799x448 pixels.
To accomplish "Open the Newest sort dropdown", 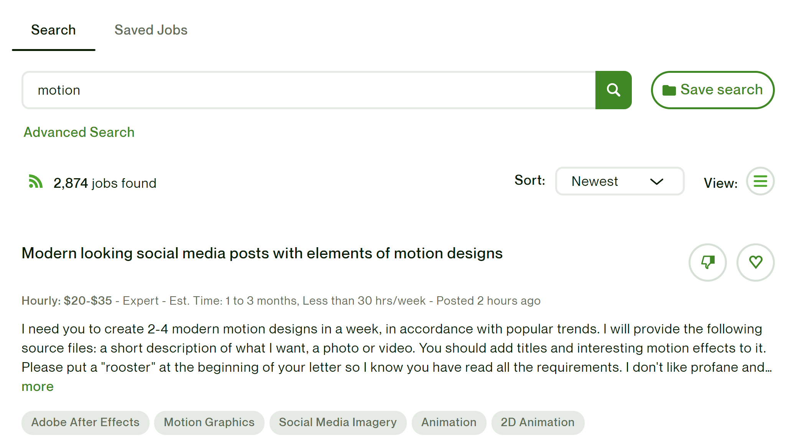I will (x=619, y=181).
